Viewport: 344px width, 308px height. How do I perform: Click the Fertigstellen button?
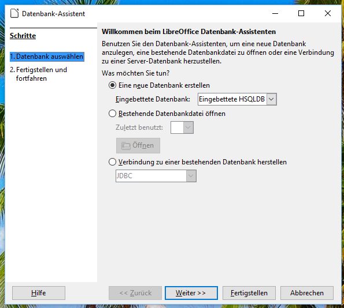pos(249,293)
